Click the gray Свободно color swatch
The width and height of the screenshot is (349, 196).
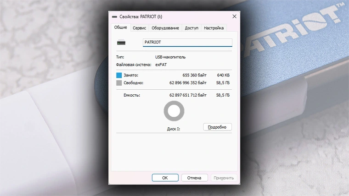(119, 83)
